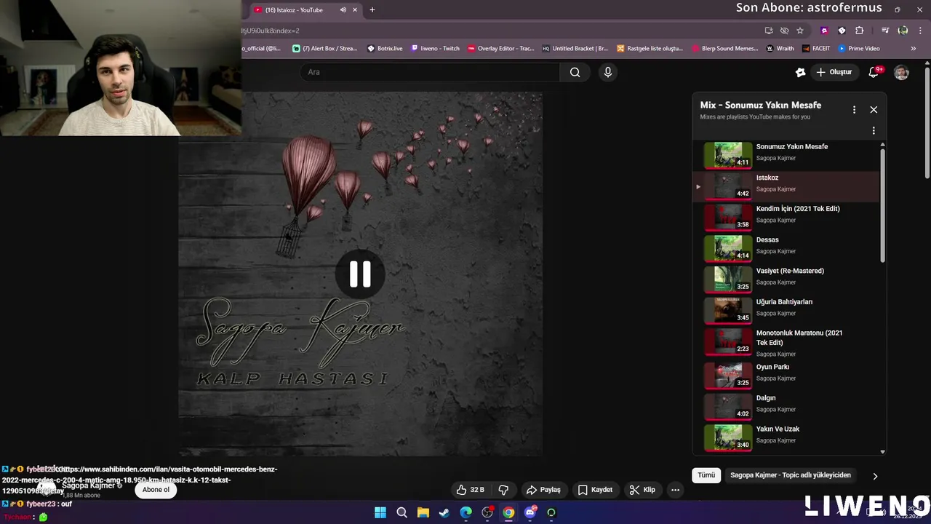Switch to Chrome in the taskbar
This screenshot has width=931, height=524.
pos(508,512)
